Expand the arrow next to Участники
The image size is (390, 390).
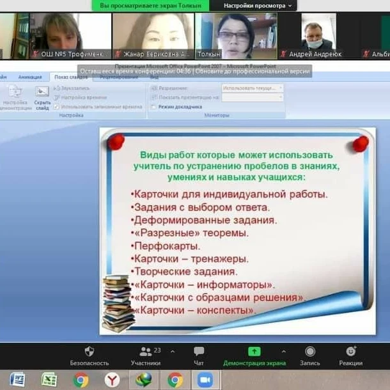coord(173,352)
